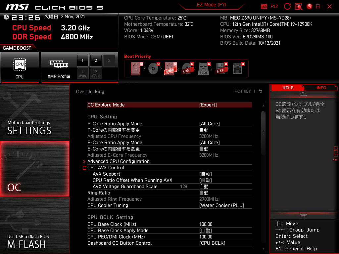Click the scrollbar up arrow in list
Image resolution: width=339 pixels, height=254 pixels.
click(263, 106)
